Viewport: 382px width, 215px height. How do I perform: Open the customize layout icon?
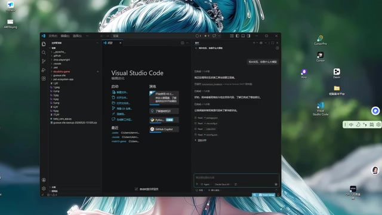pos(232,36)
